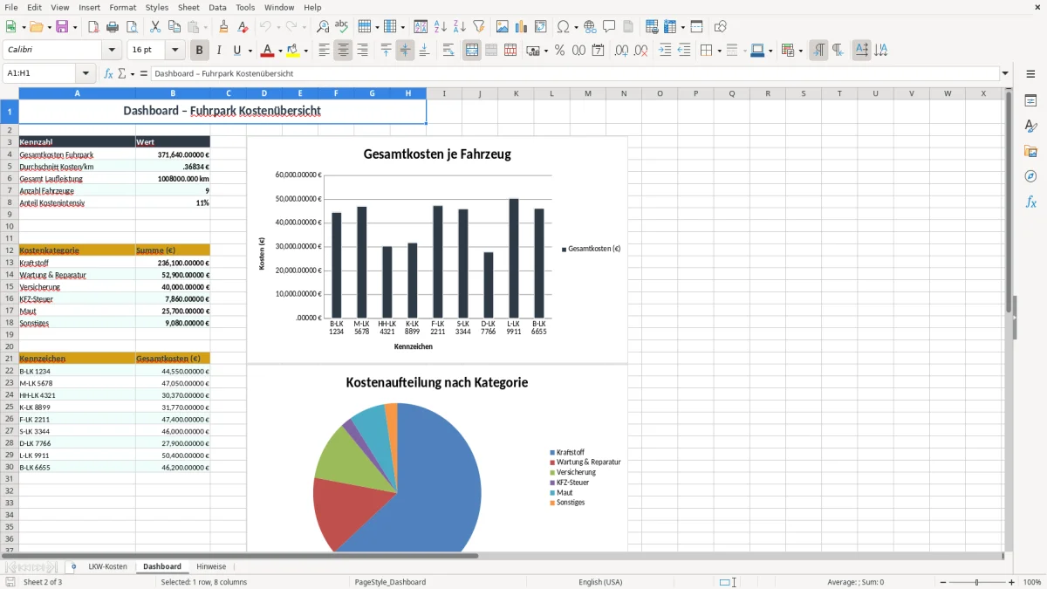The width and height of the screenshot is (1047, 589).
Task: Open the font size dropdown showing 16 pt
Action: [175, 51]
